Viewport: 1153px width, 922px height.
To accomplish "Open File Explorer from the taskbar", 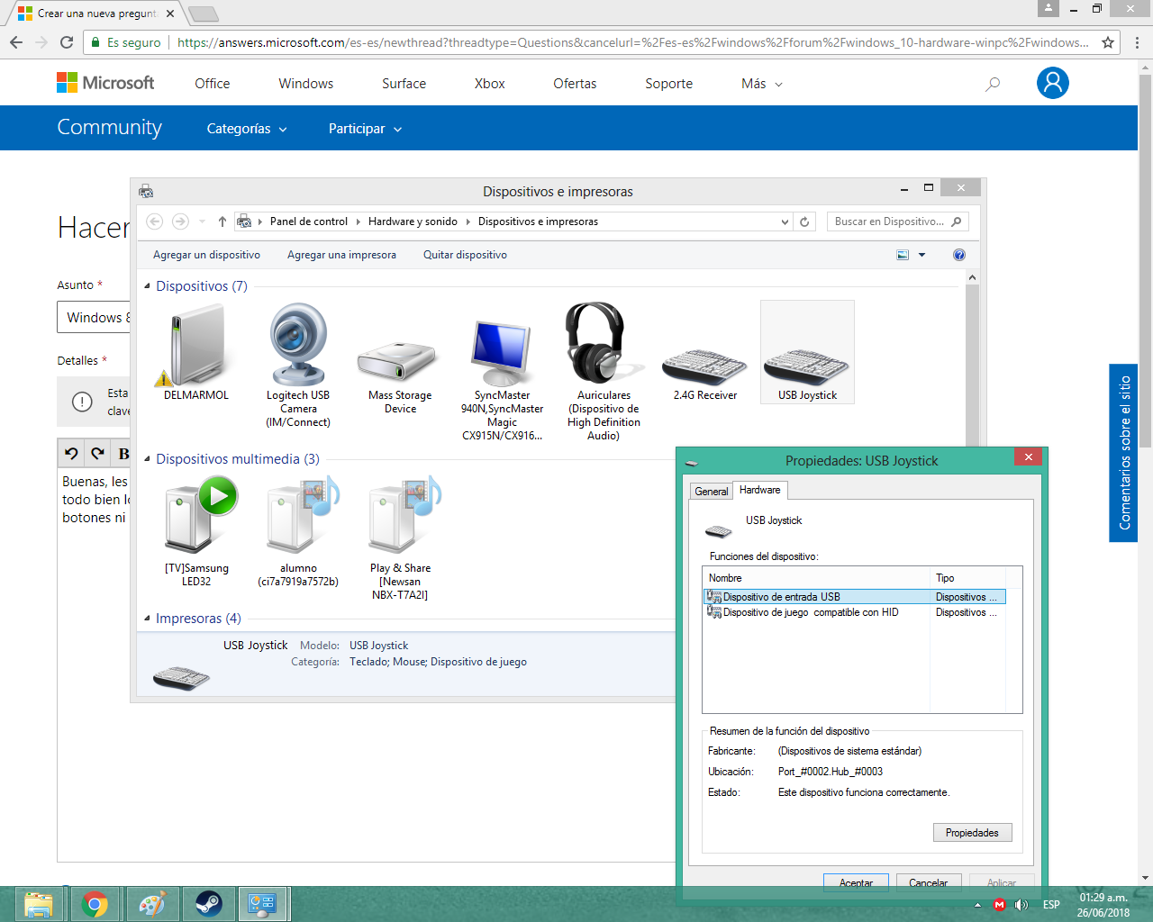I will [x=39, y=904].
